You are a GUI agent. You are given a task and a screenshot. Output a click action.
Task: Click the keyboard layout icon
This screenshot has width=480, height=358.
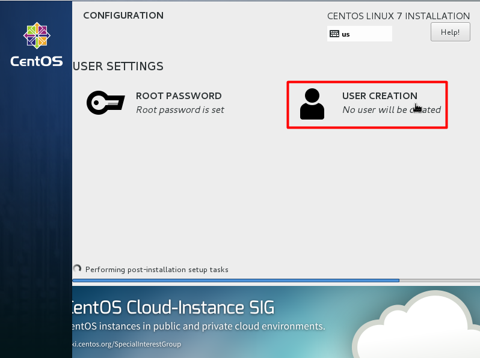point(334,34)
